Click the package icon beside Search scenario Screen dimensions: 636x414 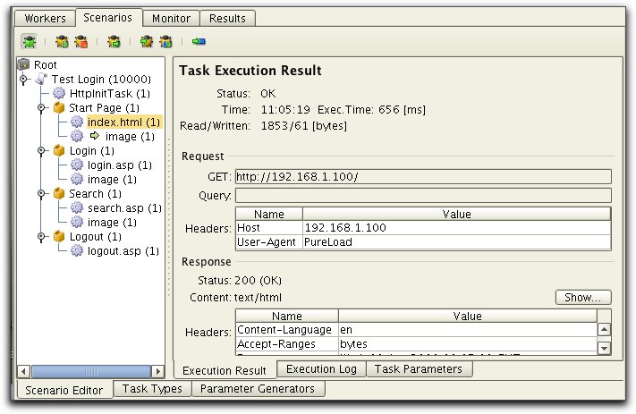pyautogui.click(x=59, y=194)
